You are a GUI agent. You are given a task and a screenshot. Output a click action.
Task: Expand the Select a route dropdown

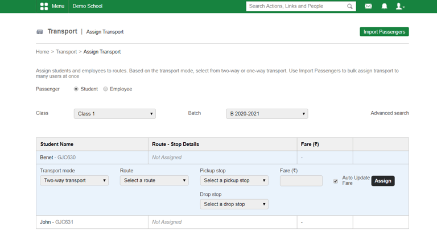(154, 180)
